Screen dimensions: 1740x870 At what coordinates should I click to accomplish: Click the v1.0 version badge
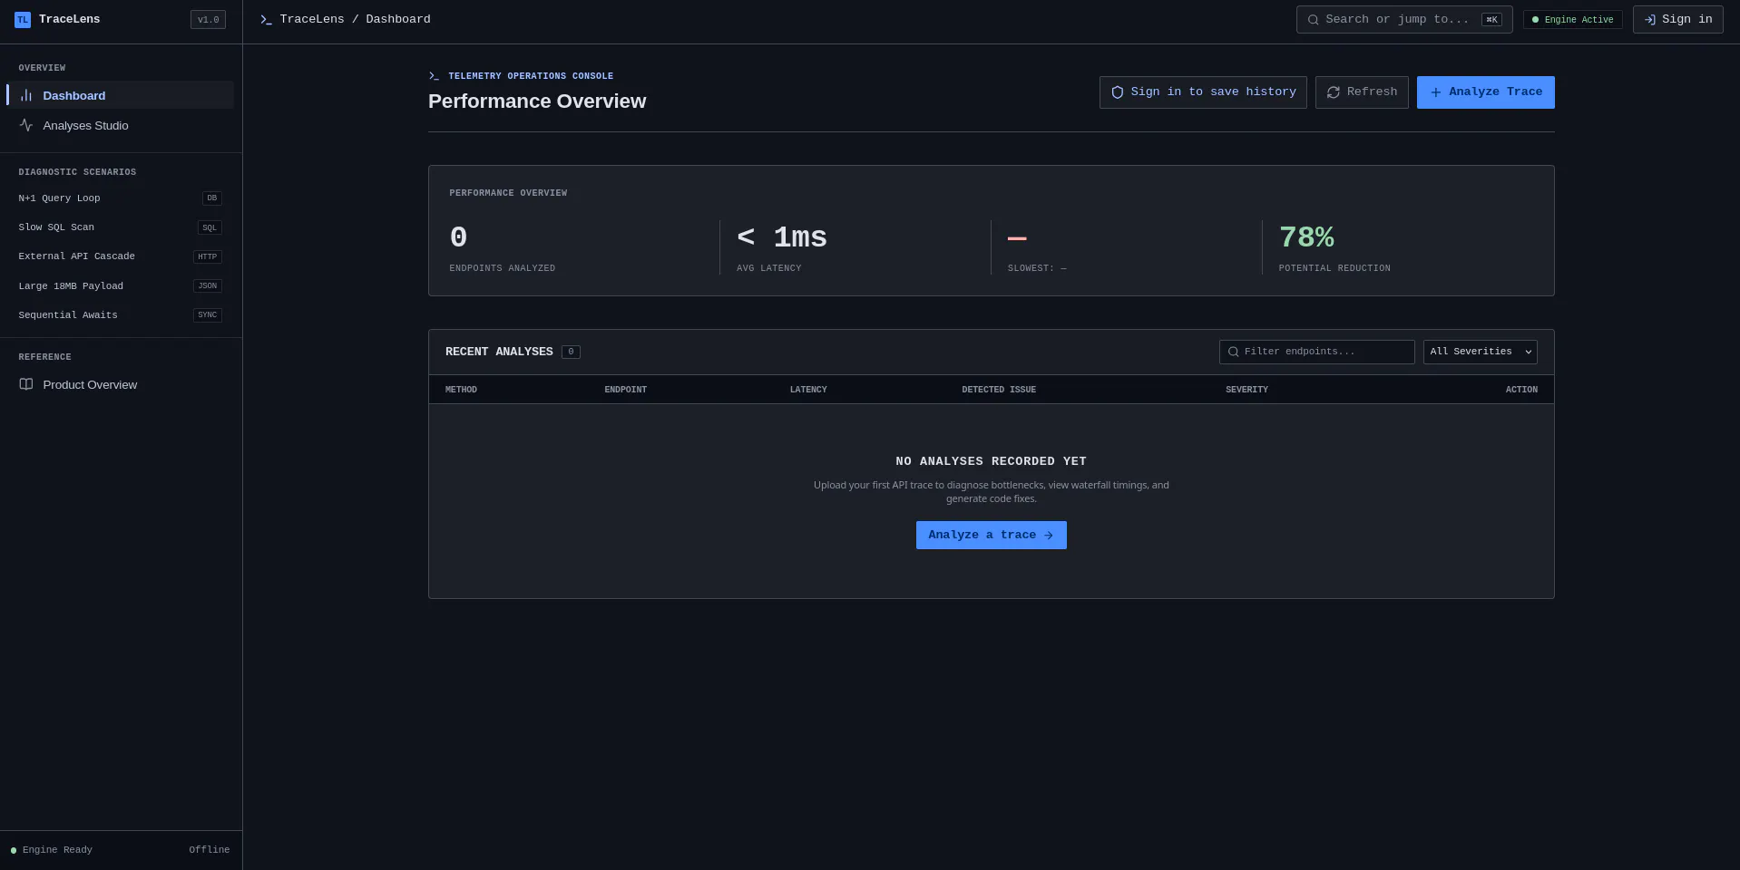(x=208, y=20)
